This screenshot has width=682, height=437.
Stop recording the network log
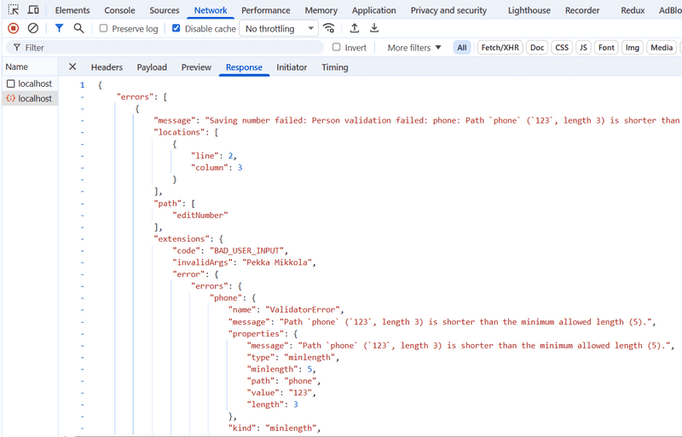pyautogui.click(x=14, y=28)
